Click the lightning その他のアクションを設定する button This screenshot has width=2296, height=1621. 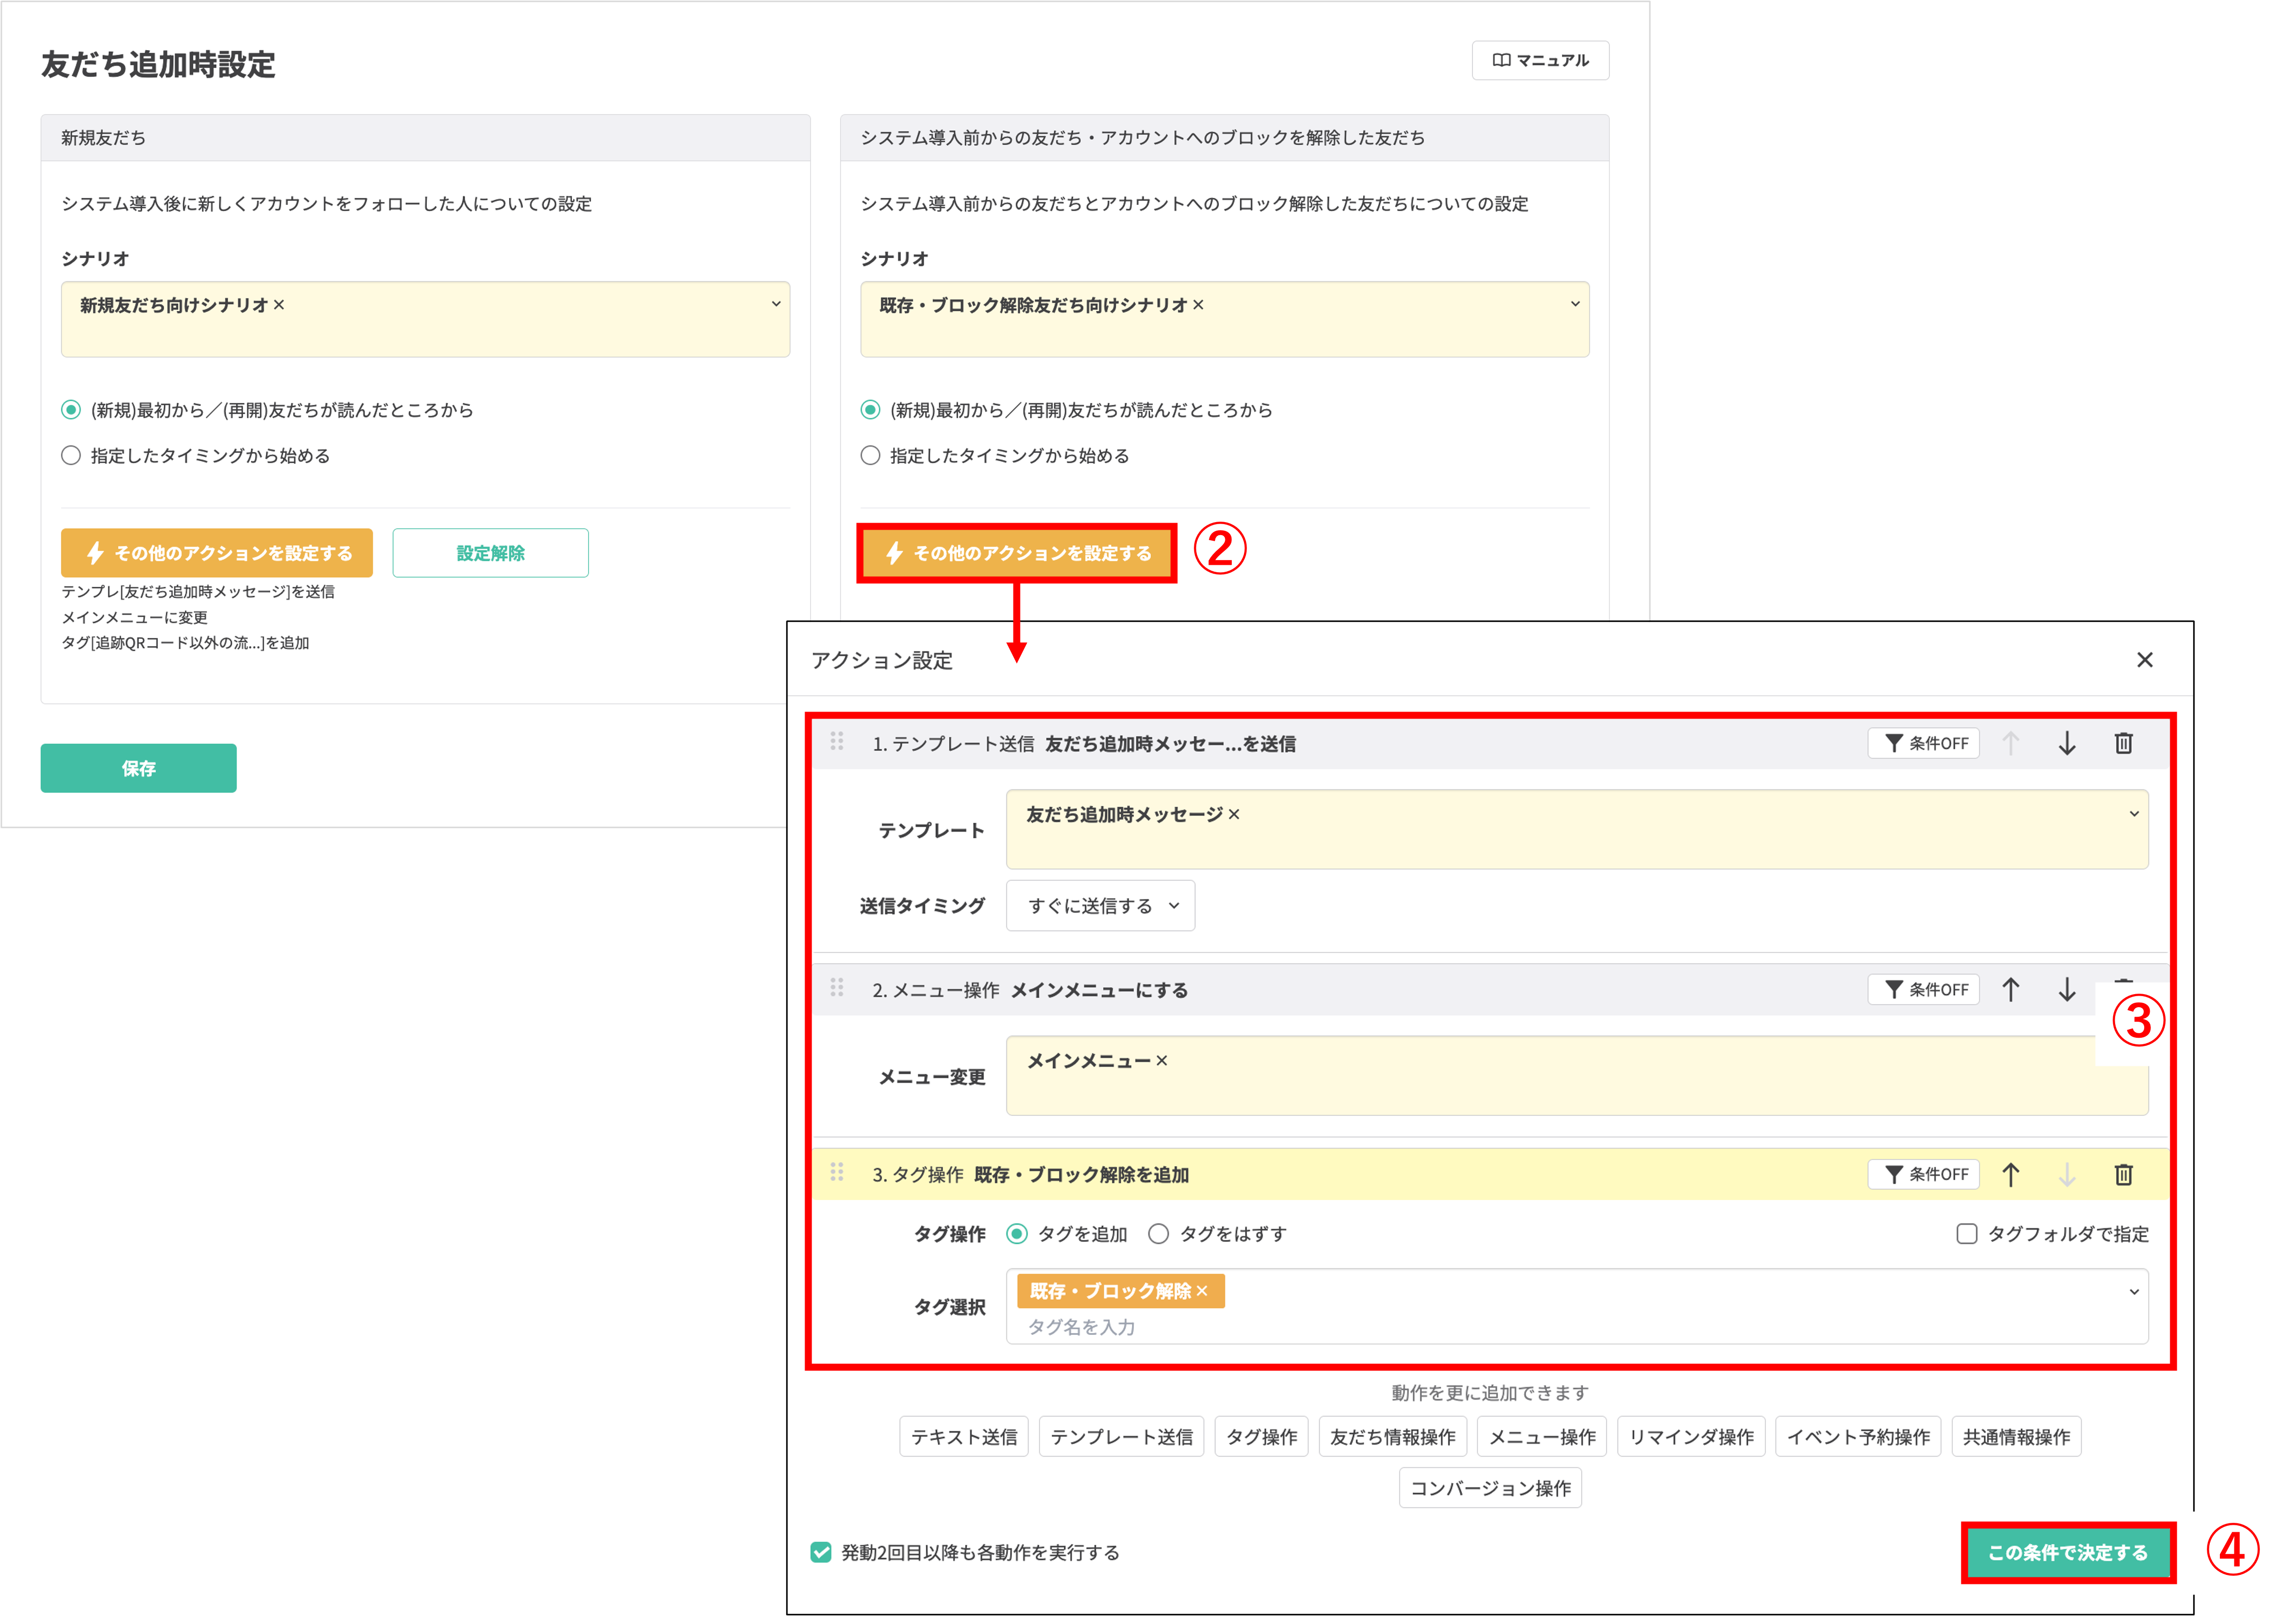pos(1016,552)
